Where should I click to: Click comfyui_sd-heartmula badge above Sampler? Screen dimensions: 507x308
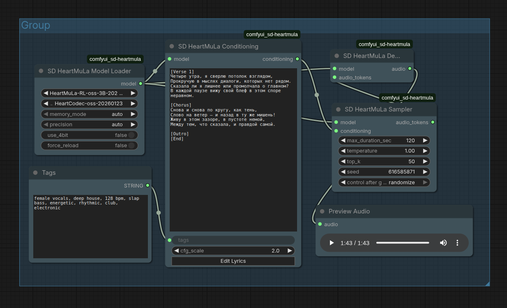tap(407, 97)
